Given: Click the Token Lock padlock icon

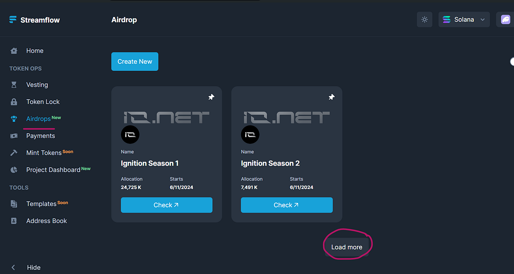Looking at the screenshot, I should [14, 102].
